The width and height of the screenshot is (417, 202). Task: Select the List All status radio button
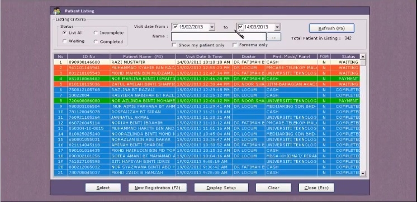click(64, 33)
